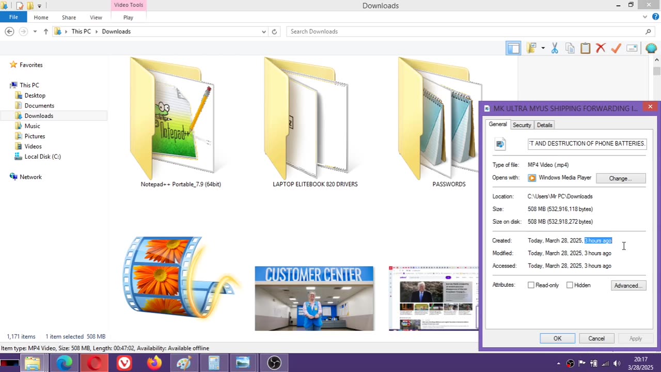Switch to the View ribbon tab

[x=96, y=18]
